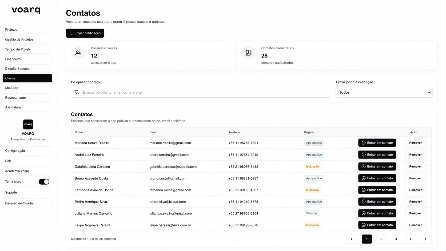Open Gestão de Projetos in sidebar
446x251 pixels.
point(27,39)
